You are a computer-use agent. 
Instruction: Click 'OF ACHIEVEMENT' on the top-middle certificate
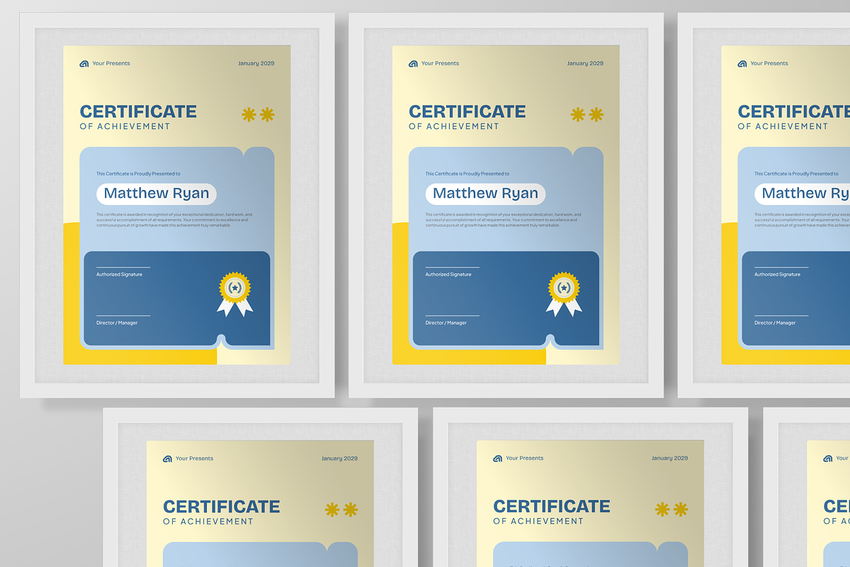454,126
